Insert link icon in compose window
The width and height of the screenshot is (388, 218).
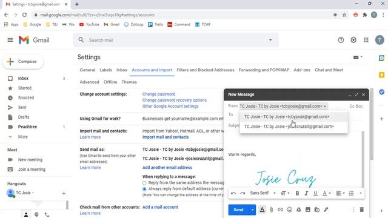280,210
